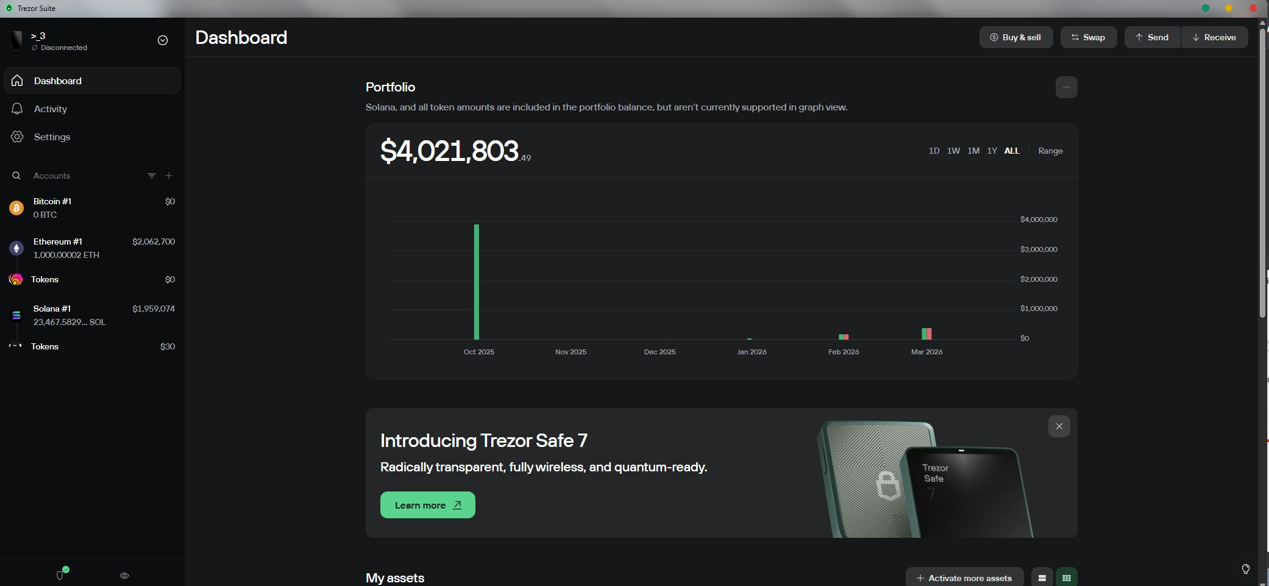
Task: Click Learn more about Trezor Safe 7
Action: pos(428,505)
